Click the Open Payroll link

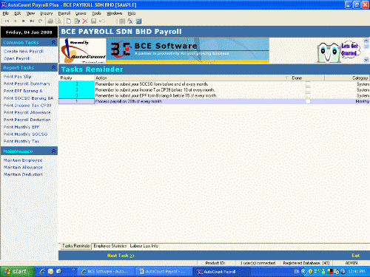[x=17, y=58]
